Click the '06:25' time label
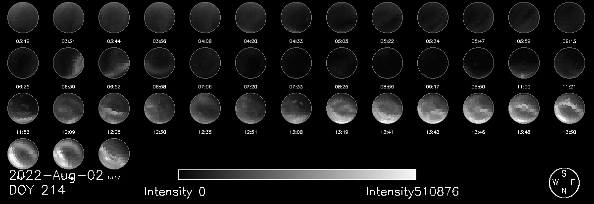The height and width of the screenshot is (204, 594). pyautogui.click(x=23, y=87)
